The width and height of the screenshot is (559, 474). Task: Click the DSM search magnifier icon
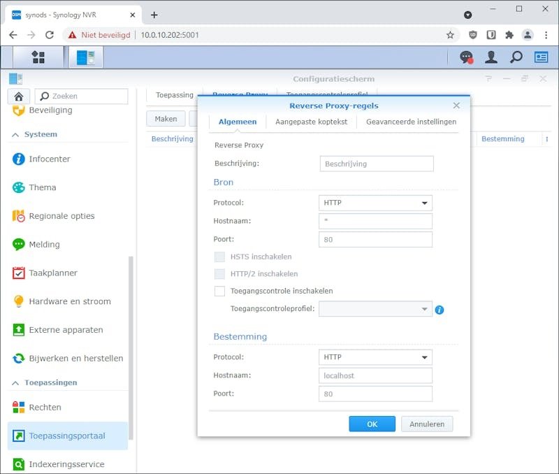pos(516,57)
